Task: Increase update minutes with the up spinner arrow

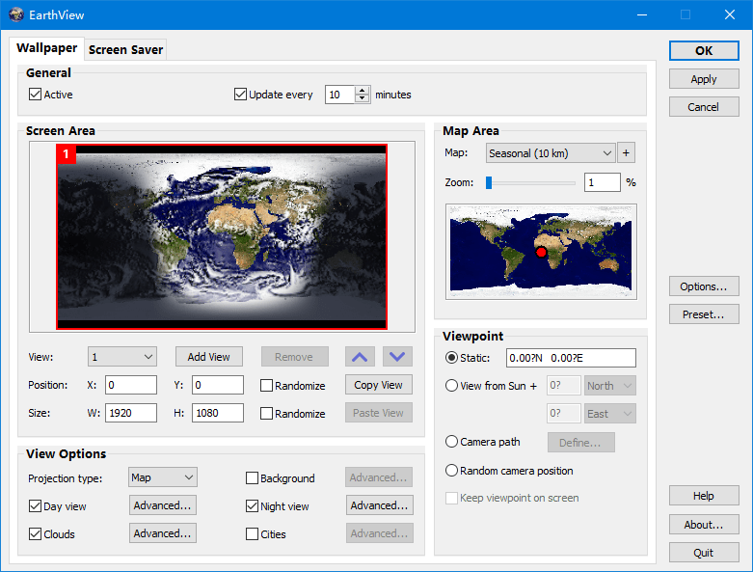Action: click(x=363, y=91)
